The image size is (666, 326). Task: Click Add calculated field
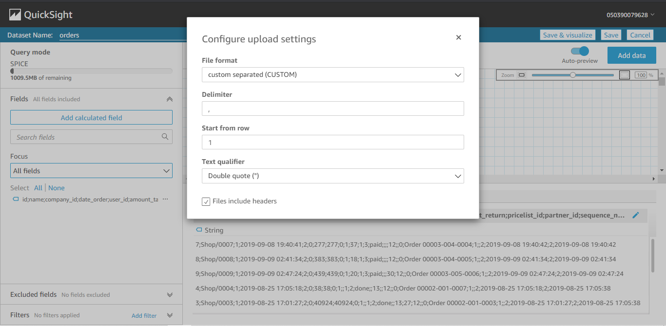(x=91, y=117)
